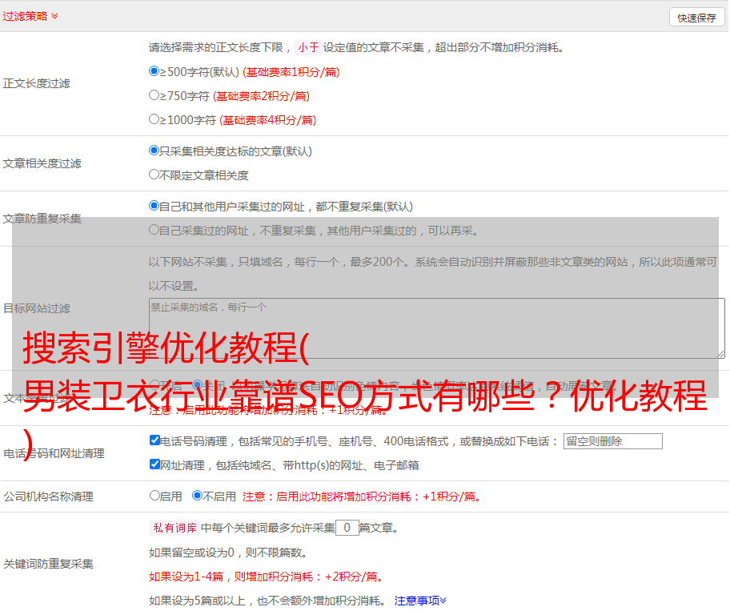
Task: Toggle the 电话号码清理 checkbox
Action: [154, 440]
